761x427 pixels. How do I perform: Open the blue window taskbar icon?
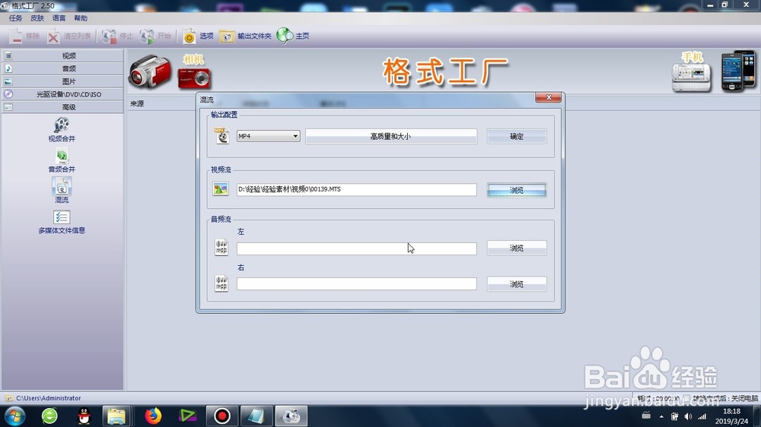256,416
